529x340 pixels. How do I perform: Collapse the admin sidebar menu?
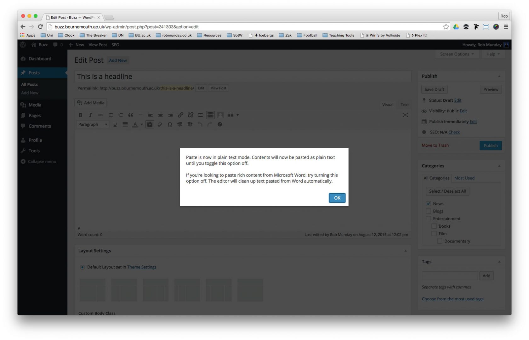coord(43,161)
